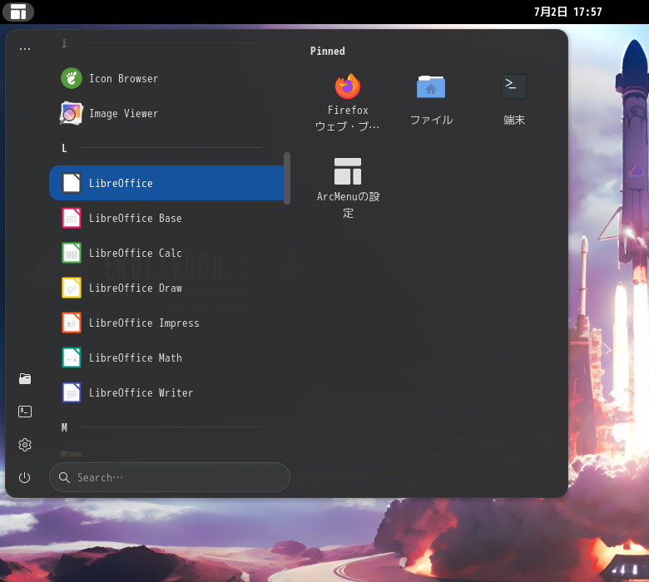Open the terminal shortcut in the sidebar
This screenshot has height=582, width=649.
pos(25,412)
